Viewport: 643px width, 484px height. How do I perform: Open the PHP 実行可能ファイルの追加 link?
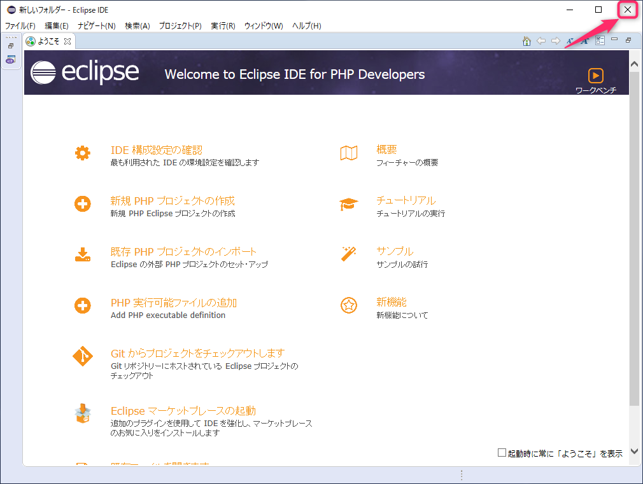pos(174,303)
